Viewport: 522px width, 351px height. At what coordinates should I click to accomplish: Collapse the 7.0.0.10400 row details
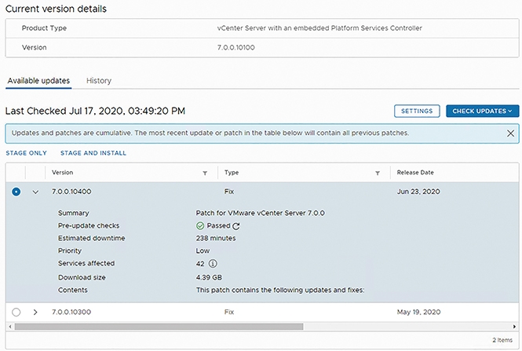coord(35,192)
